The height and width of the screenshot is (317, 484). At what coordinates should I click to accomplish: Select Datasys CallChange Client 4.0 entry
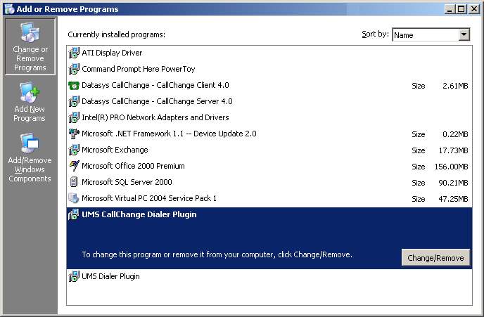pyautogui.click(x=269, y=85)
